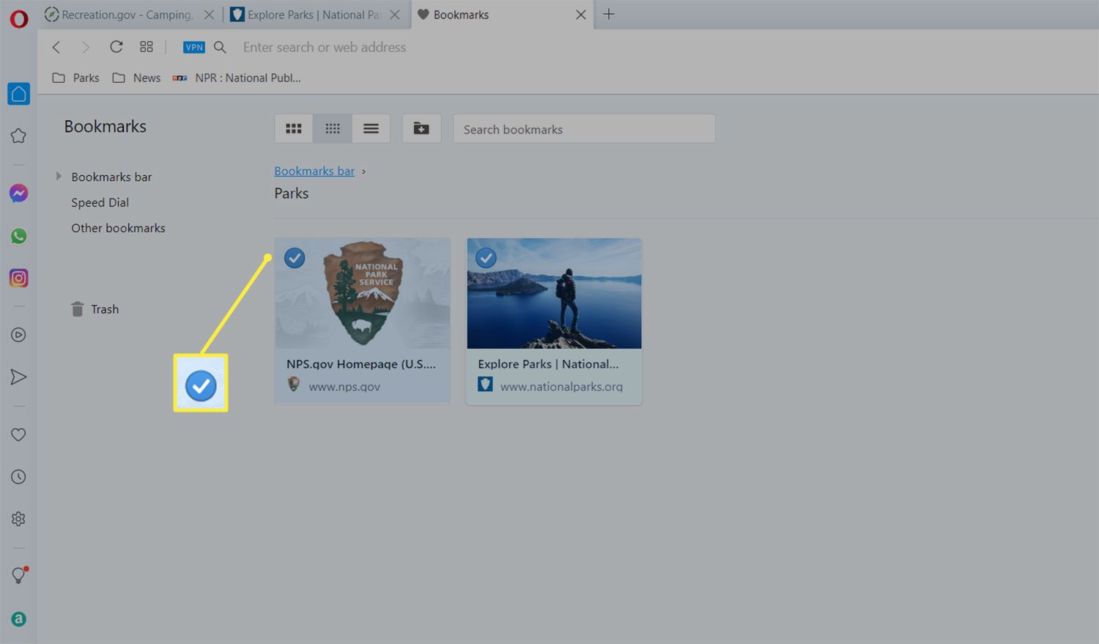Screen dimensions: 1099x644
Task: Select Bookmarks bar in the tree
Action: (111, 177)
